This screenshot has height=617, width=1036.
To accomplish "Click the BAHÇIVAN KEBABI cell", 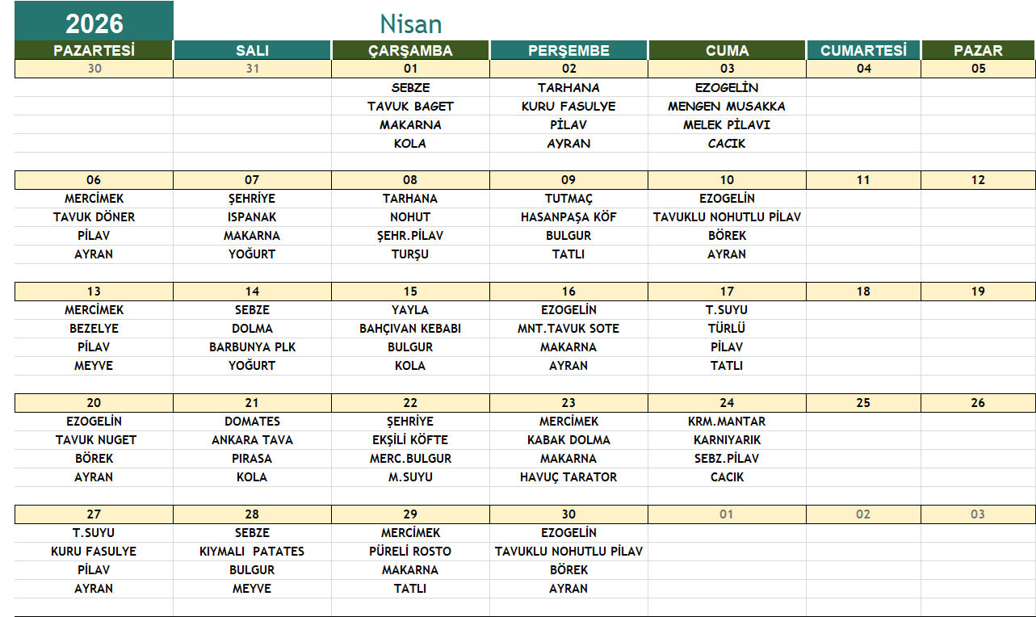I will 410,328.
